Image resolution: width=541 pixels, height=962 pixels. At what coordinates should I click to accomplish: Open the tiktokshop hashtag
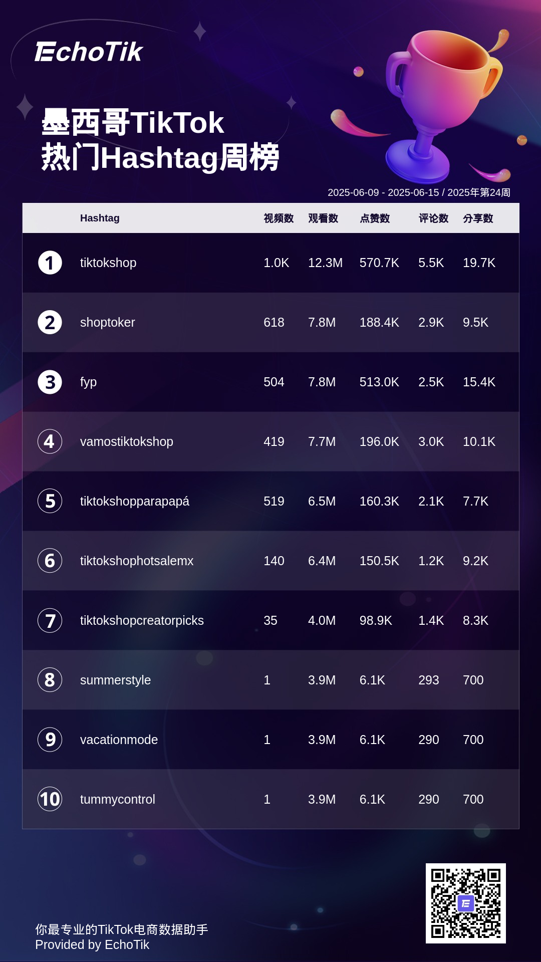point(108,263)
